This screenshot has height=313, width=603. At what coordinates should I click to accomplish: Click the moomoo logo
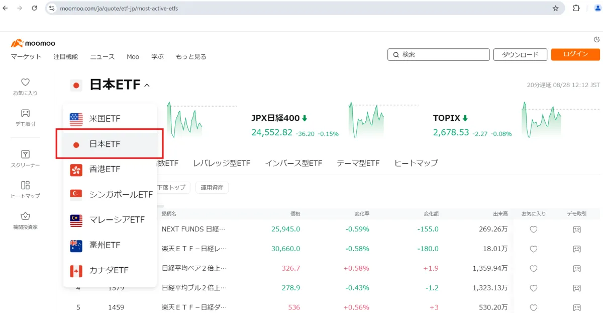point(33,43)
